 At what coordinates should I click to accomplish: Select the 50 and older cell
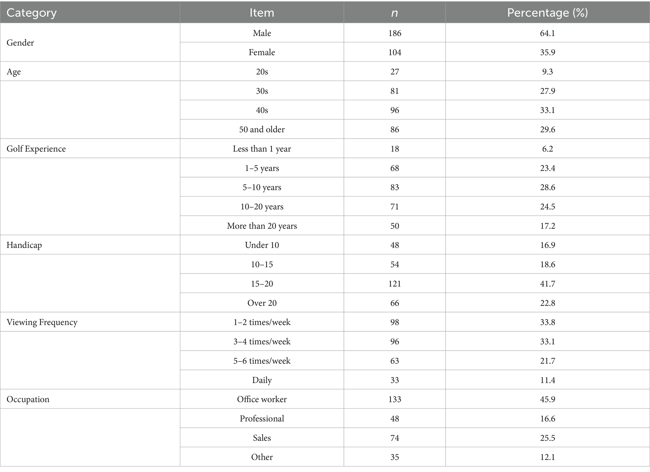262,129
